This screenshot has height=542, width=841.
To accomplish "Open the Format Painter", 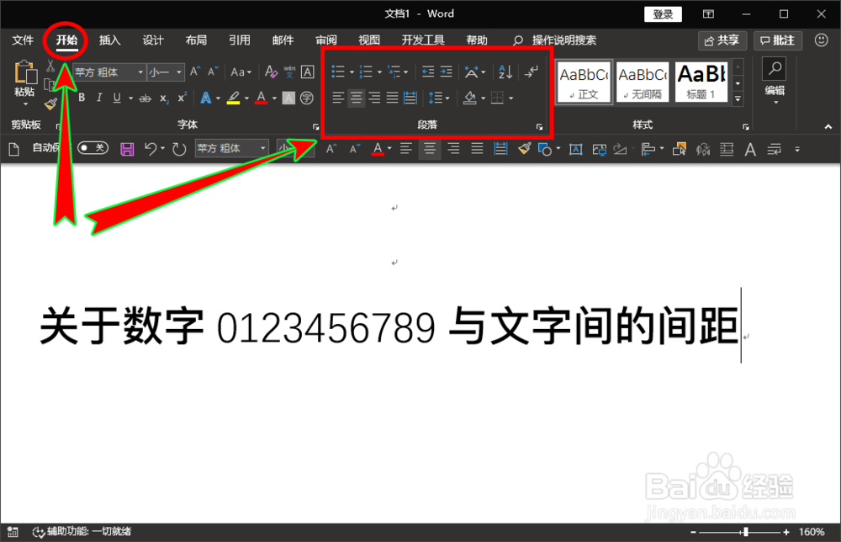I will tap(50, 104).
